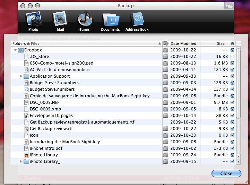Collapse the Dropbox folder tree
Image resolution: width=250 pixels, height=185 pixels.
point(15,50)
